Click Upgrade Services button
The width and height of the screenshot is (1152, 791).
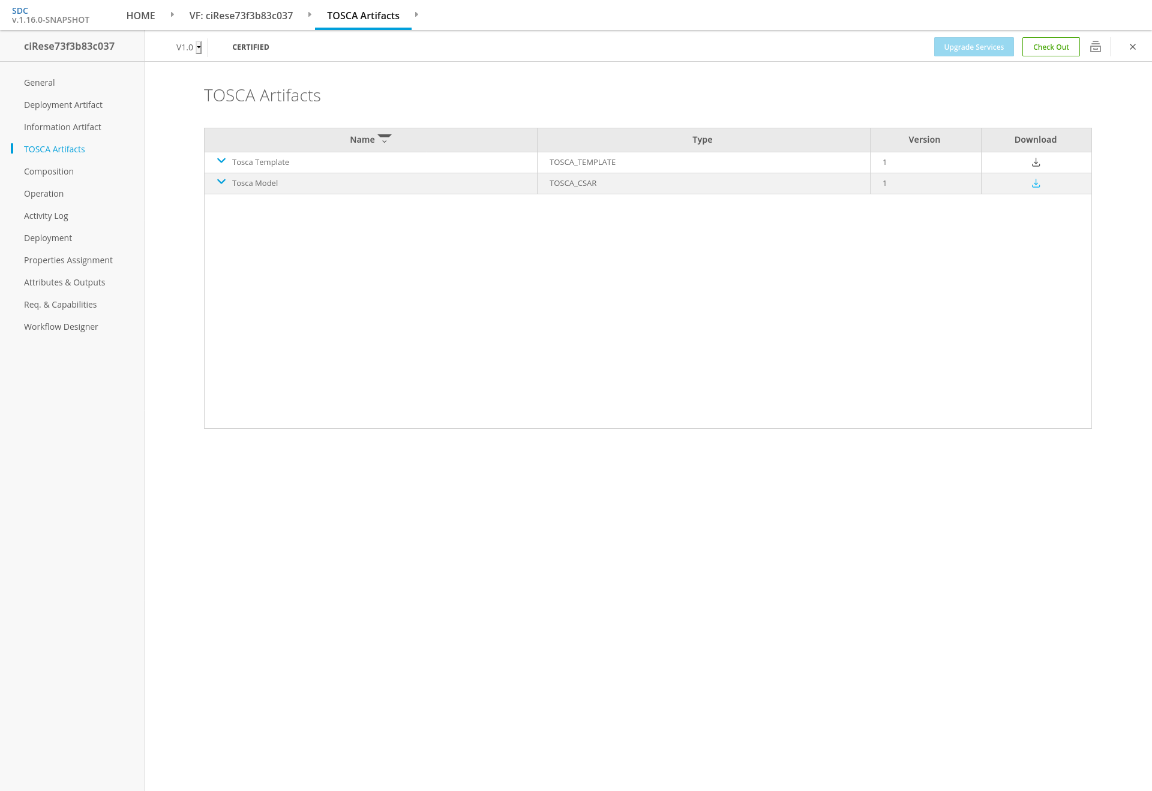[x=973, y=47]
